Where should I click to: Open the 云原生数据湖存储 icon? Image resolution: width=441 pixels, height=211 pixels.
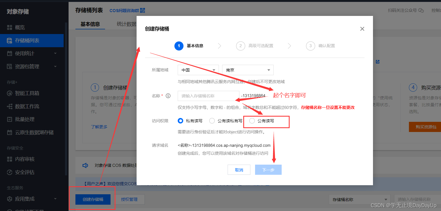pos(10,133)
